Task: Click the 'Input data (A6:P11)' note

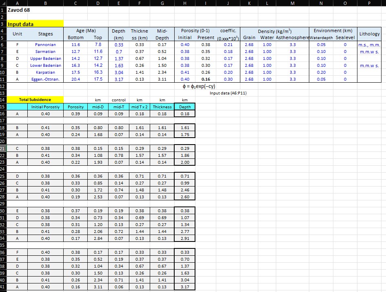Action: 228,93
